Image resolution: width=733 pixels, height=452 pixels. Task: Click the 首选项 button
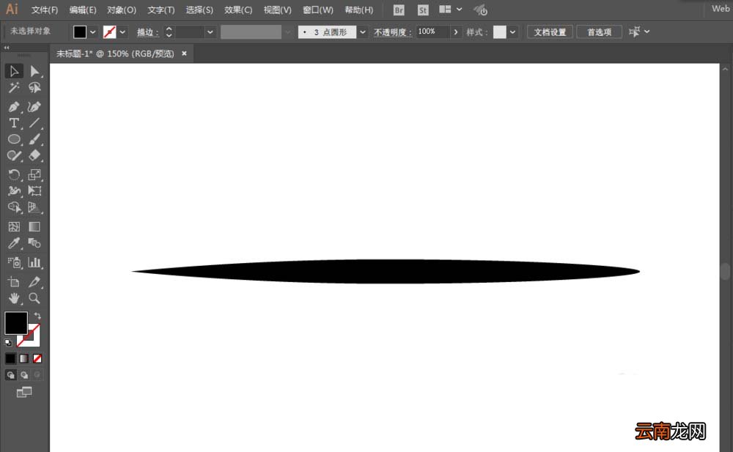pos(600,32)
